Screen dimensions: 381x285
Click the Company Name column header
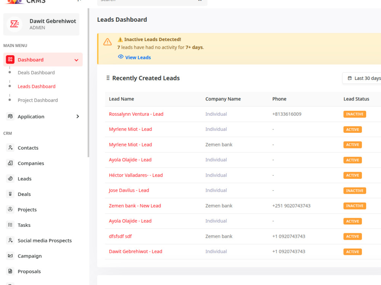pos(223,99)
